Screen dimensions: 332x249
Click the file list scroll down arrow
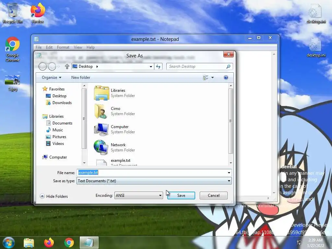click(231, 163)
